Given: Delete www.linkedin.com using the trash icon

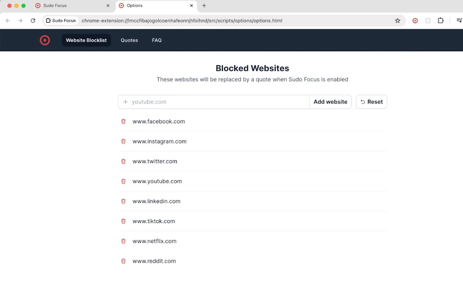Looking at the screenshot, I should point(123,201).
